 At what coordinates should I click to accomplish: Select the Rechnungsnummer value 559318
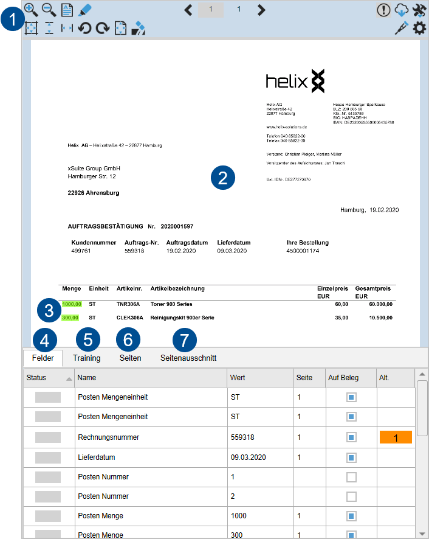click(x=242, y=437)
